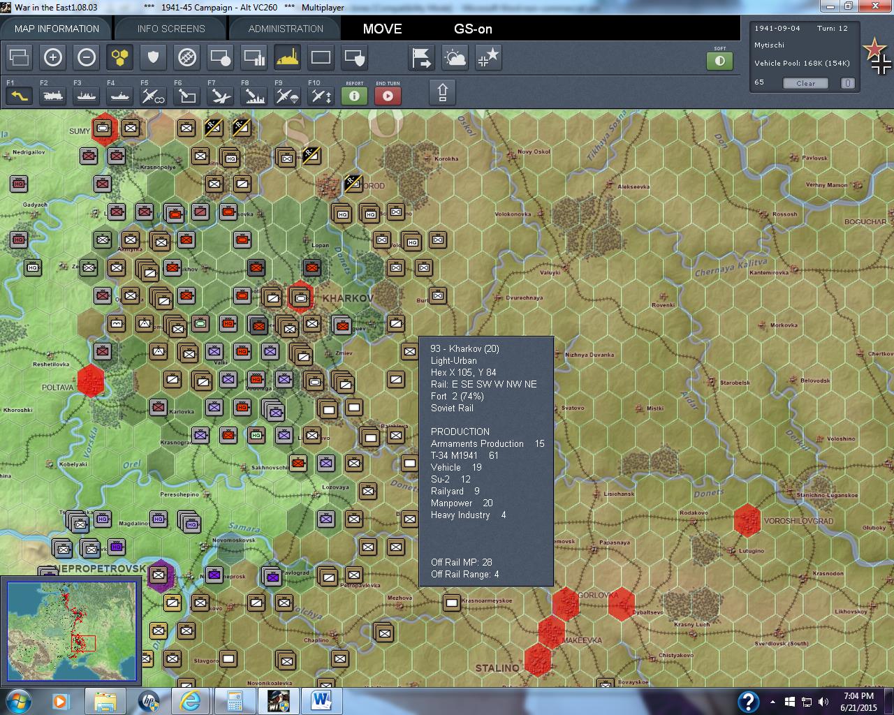Click the purple Dnepropetrovsk hex
Viewport: 894px width, 715px height.
(x=161, y=575)
